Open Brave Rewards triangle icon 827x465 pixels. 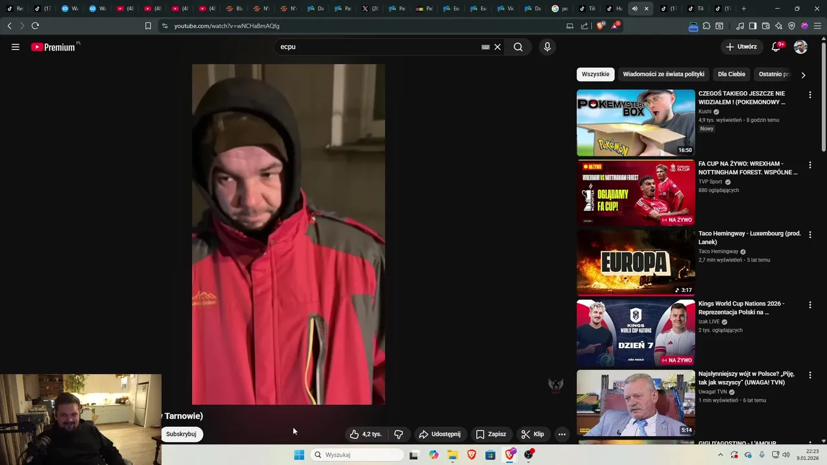[616, 26]
